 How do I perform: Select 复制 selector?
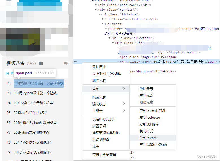pyautogui.click(x=153, y=117)
